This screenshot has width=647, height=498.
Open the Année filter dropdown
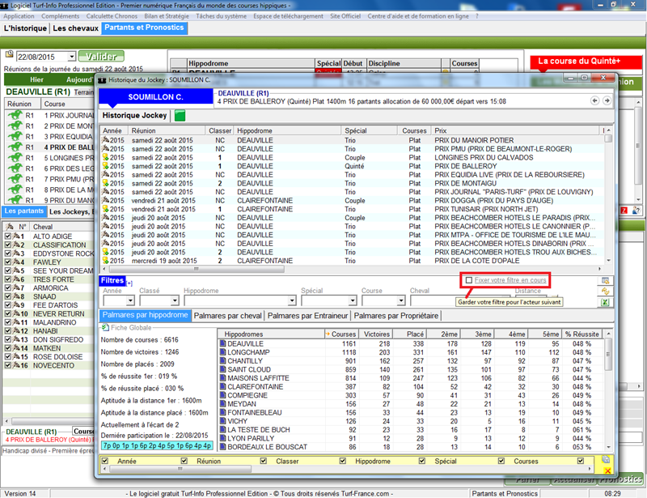point(130,300)
